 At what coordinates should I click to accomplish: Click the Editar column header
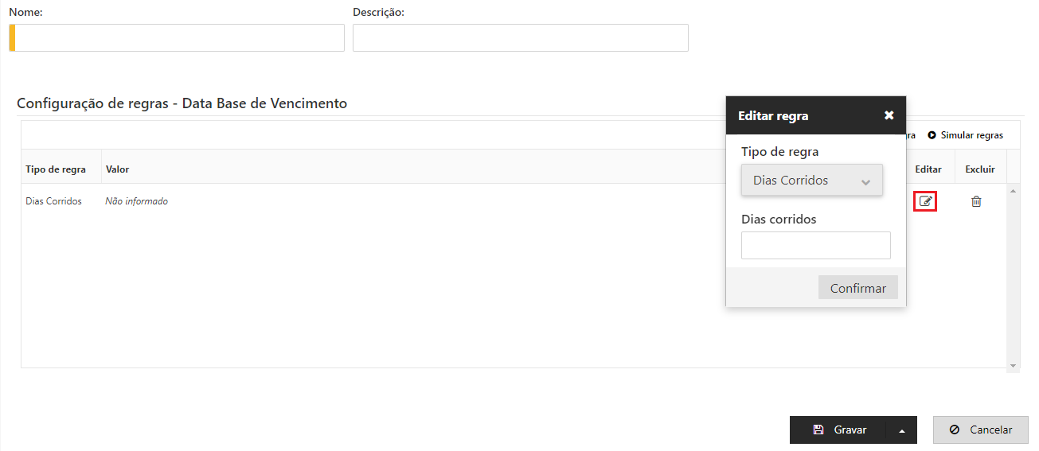point(928,169)
